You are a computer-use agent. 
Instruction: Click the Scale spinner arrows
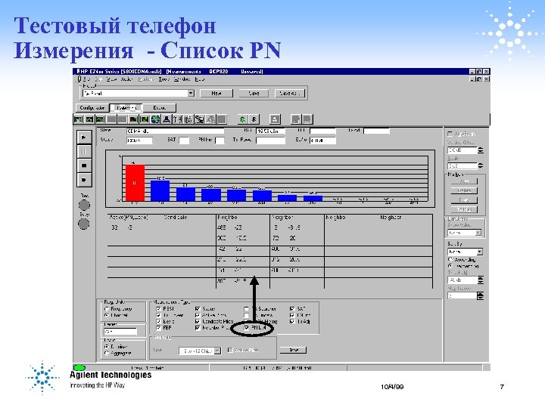pos(481,165)
